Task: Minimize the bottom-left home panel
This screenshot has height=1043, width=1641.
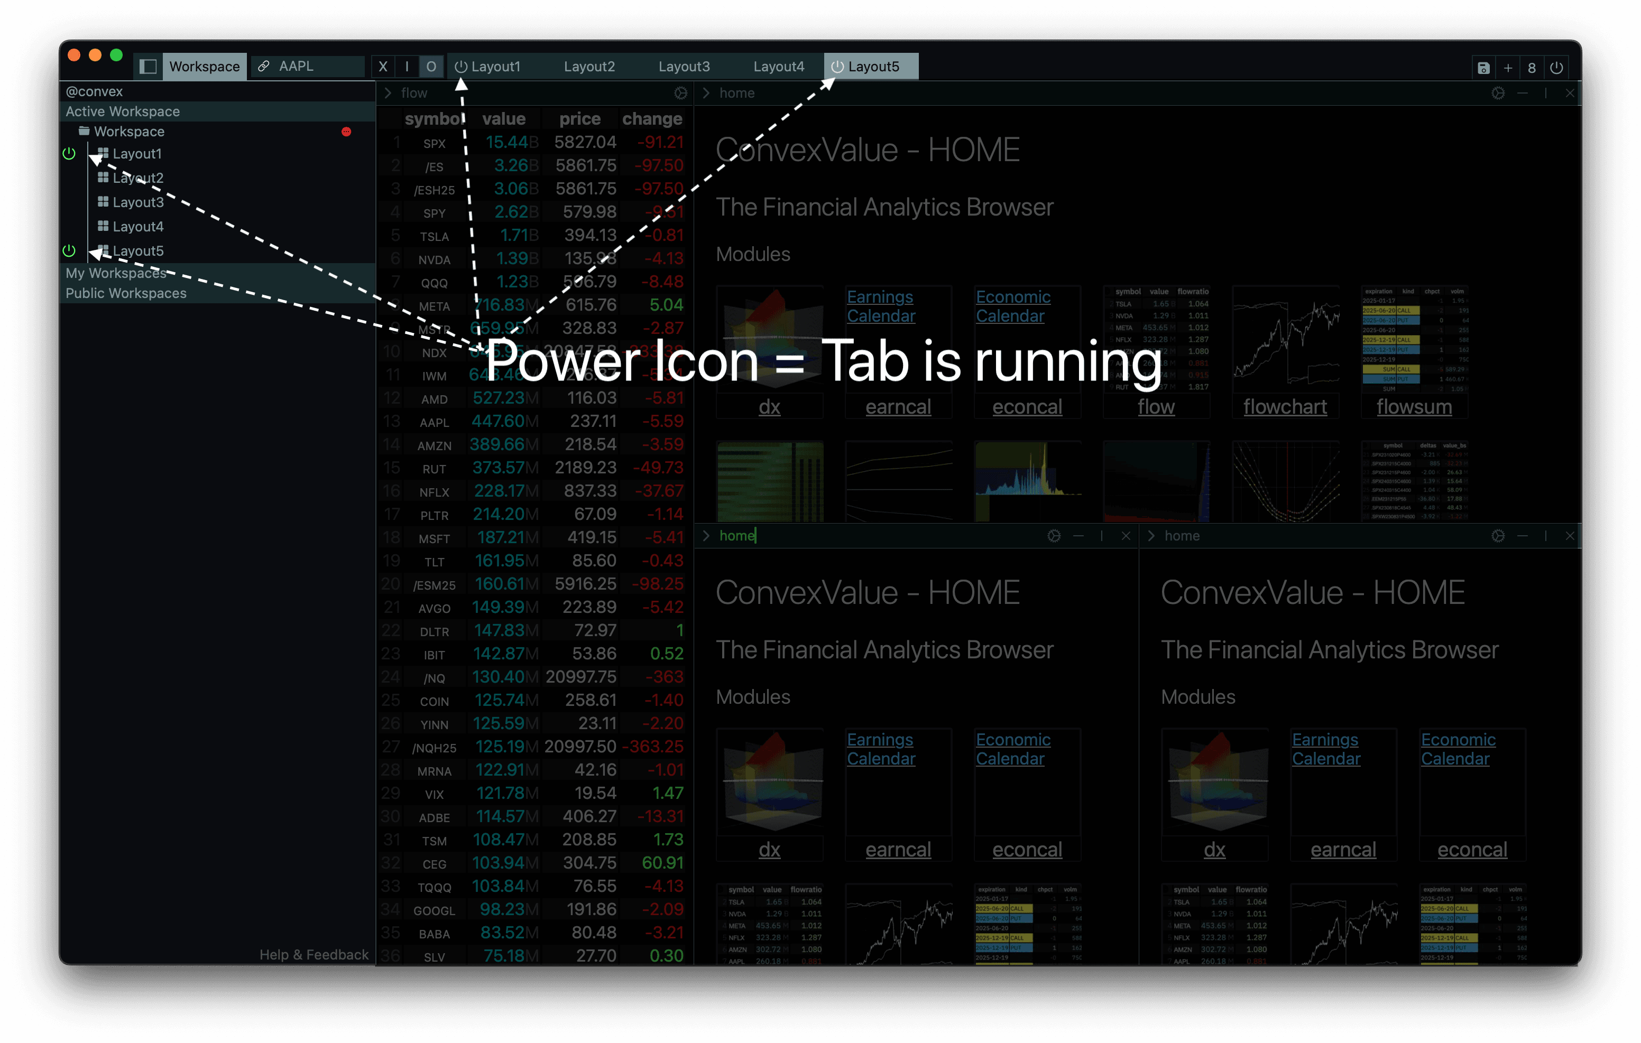Action: click(x=1078, y=535)
